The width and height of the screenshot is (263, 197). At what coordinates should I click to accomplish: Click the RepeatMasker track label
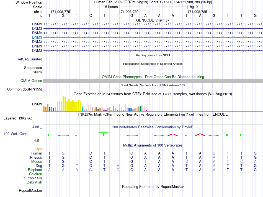pos(30,190)
